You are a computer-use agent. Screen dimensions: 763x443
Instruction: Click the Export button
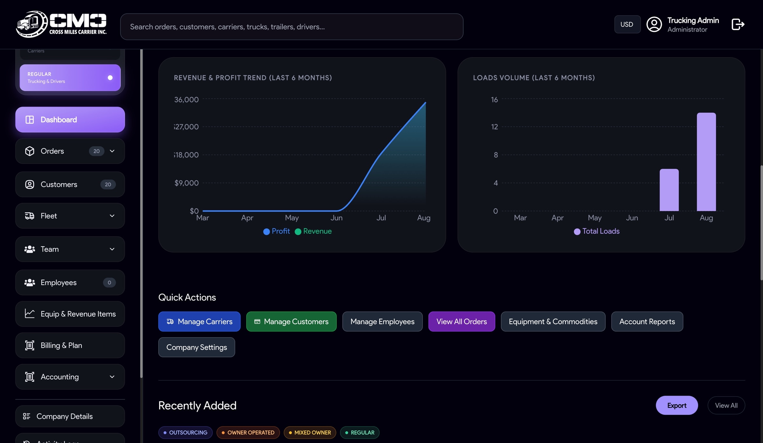(677, 406)
